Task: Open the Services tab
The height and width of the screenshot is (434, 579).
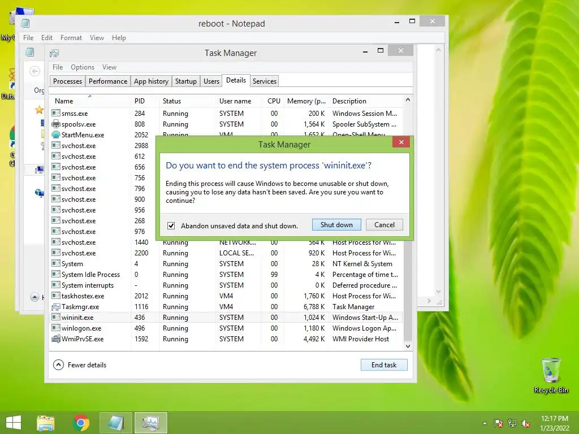Action: (x=265, y=81)
